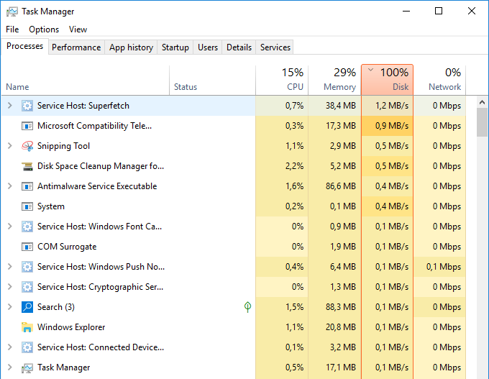Click the Windows Push Notifications service gear icon
The height and width of the screenshot is (379, 489).
click(27, 267)
